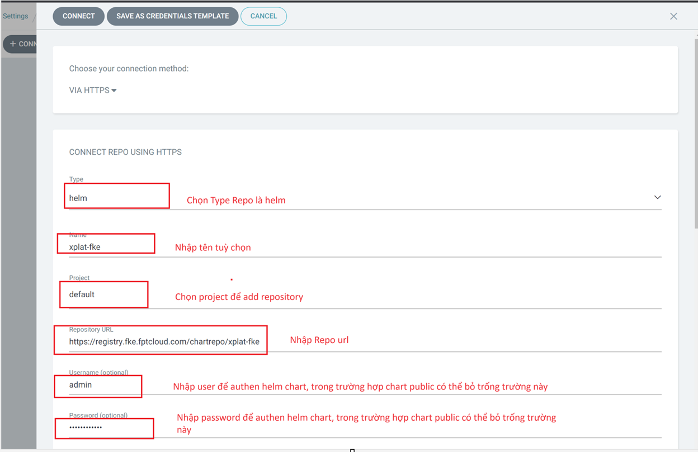
Task: Click the 'Choose your connection method' label
Action: pos(129,69)
